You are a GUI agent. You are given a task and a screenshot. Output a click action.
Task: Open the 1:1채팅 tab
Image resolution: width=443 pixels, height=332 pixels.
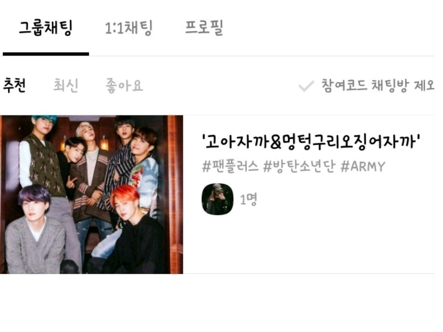pos(129,28)
